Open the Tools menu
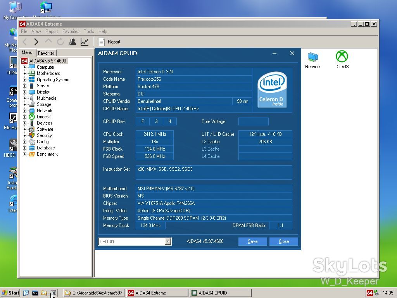 pyautogui.click(x=89, y=31)
